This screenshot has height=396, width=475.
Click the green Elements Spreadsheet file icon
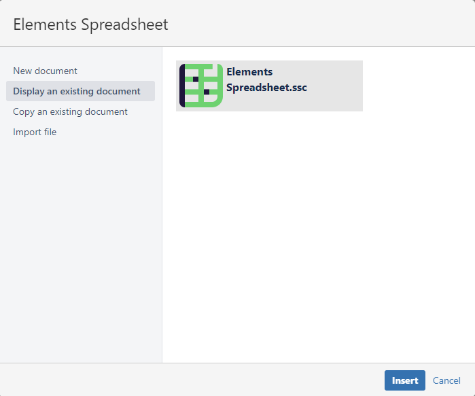[202, 85]
